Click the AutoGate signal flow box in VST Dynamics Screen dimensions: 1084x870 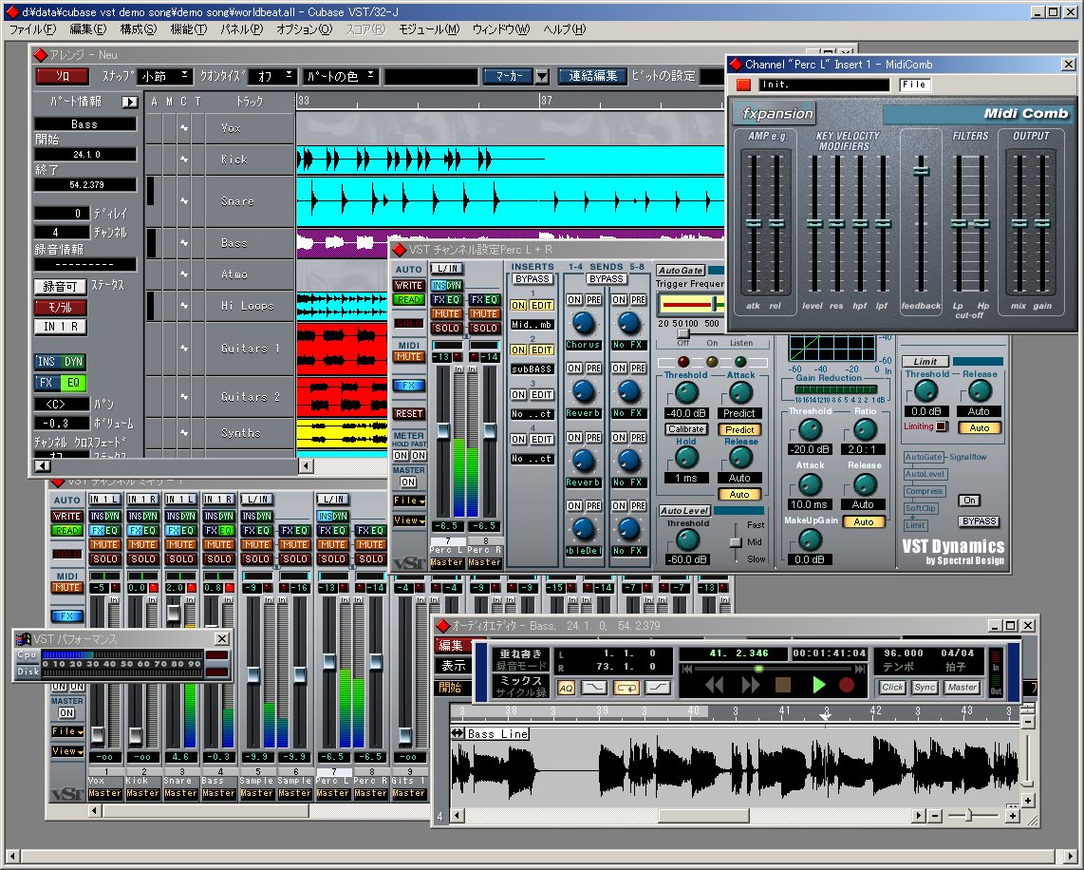(924, 457)
